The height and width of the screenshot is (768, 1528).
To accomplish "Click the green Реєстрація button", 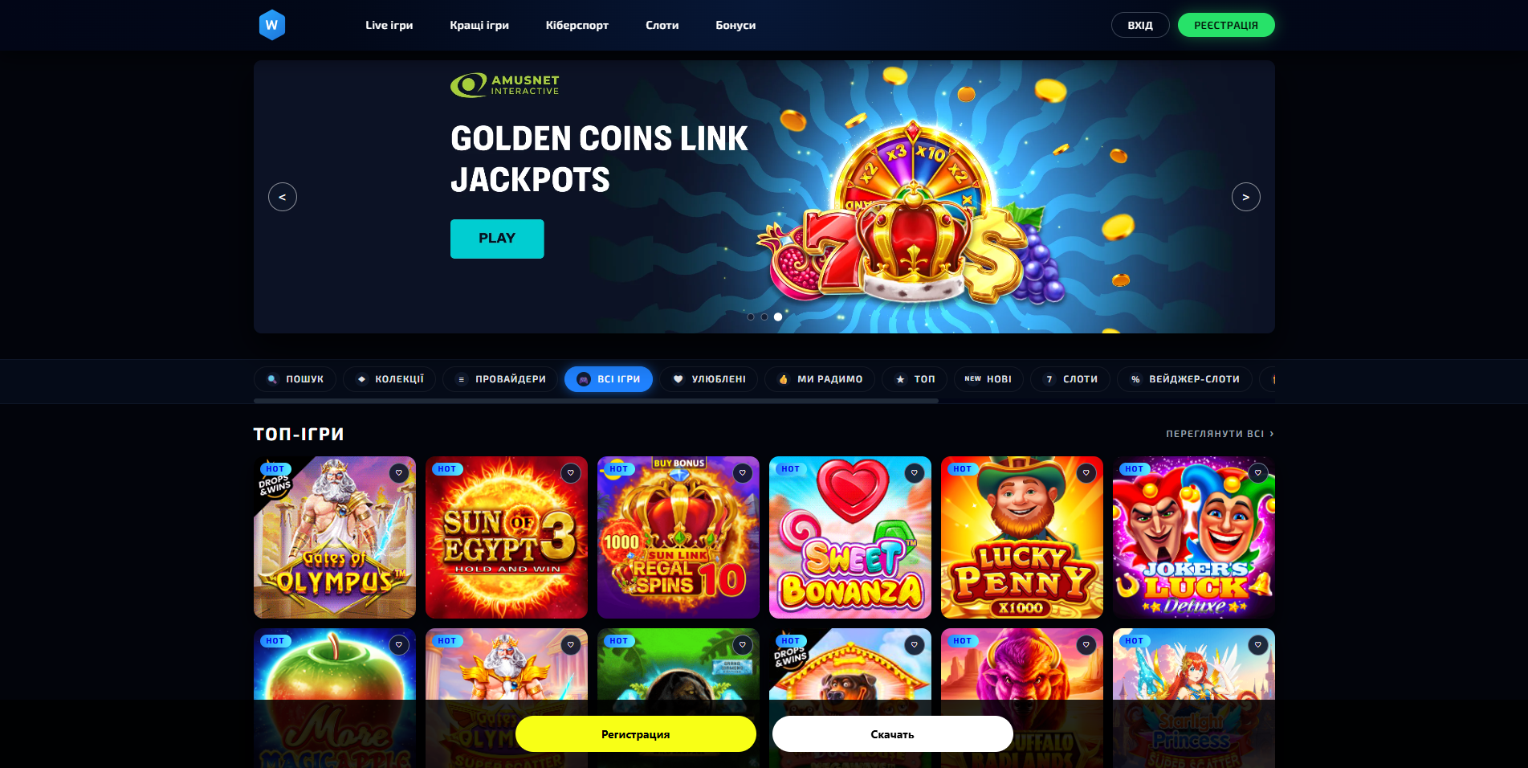I will [1226, 25].
